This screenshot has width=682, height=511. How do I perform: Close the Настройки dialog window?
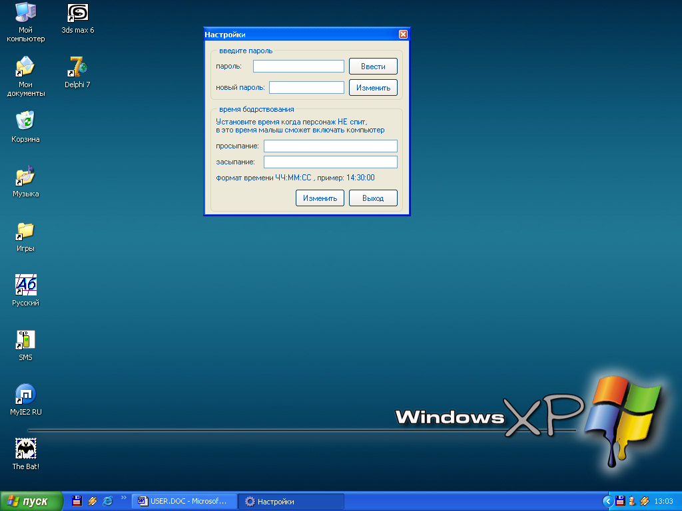[403, 35]
